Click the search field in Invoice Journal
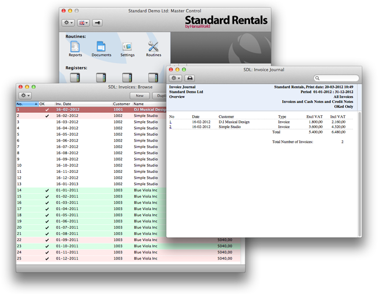The image size is (378, 294). (336, 78)
